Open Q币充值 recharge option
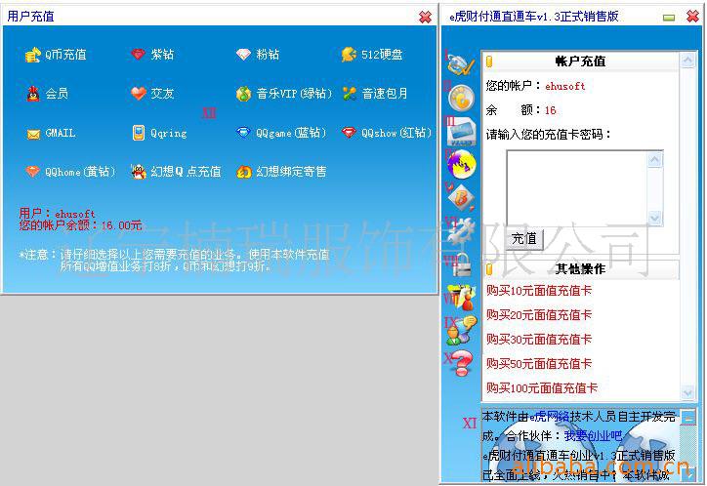Screen dimensions: 707x486 point(56,55)
